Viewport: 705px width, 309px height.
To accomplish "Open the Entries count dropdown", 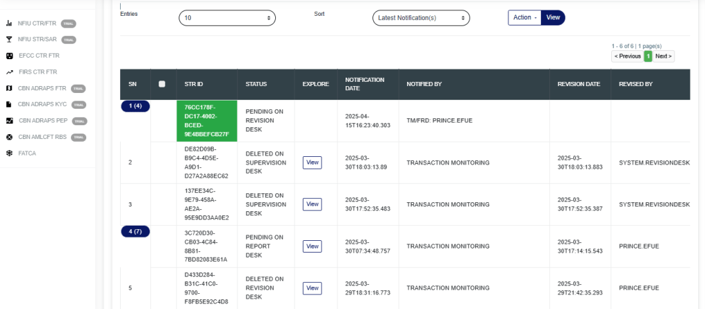I will click(227, 18).
